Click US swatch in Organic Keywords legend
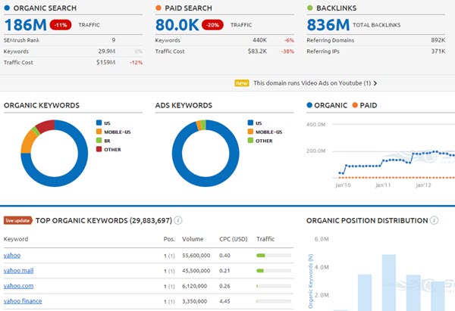 [99, 123]
